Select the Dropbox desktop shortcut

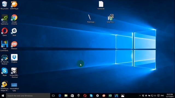point(14,59)
